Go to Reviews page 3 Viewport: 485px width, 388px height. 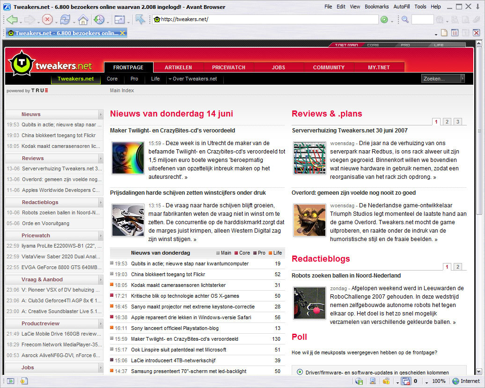click(x=458, y=122)
